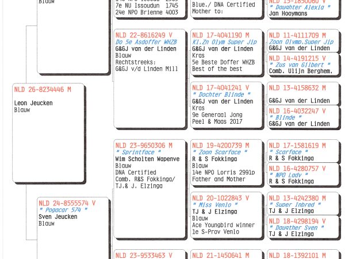
Task: Click ring number NLD 16-4280757 V
Action: point(297,169)
